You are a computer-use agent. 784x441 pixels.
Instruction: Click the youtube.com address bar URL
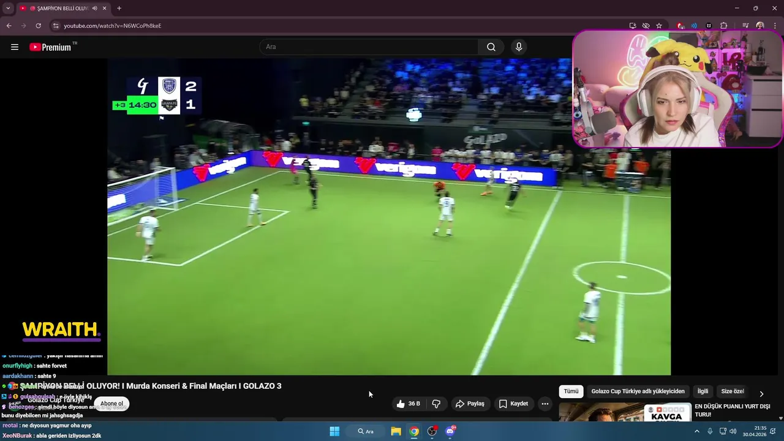pyautogui.click(x=113, y=26)
